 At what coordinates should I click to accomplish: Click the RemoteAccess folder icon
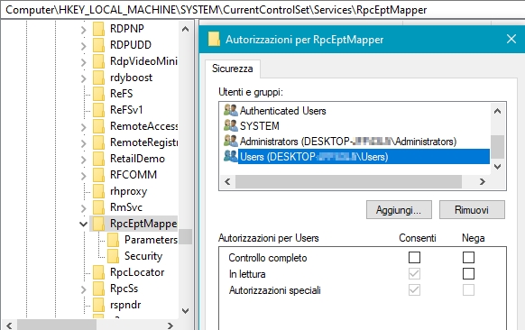click(x=98, y=126)
